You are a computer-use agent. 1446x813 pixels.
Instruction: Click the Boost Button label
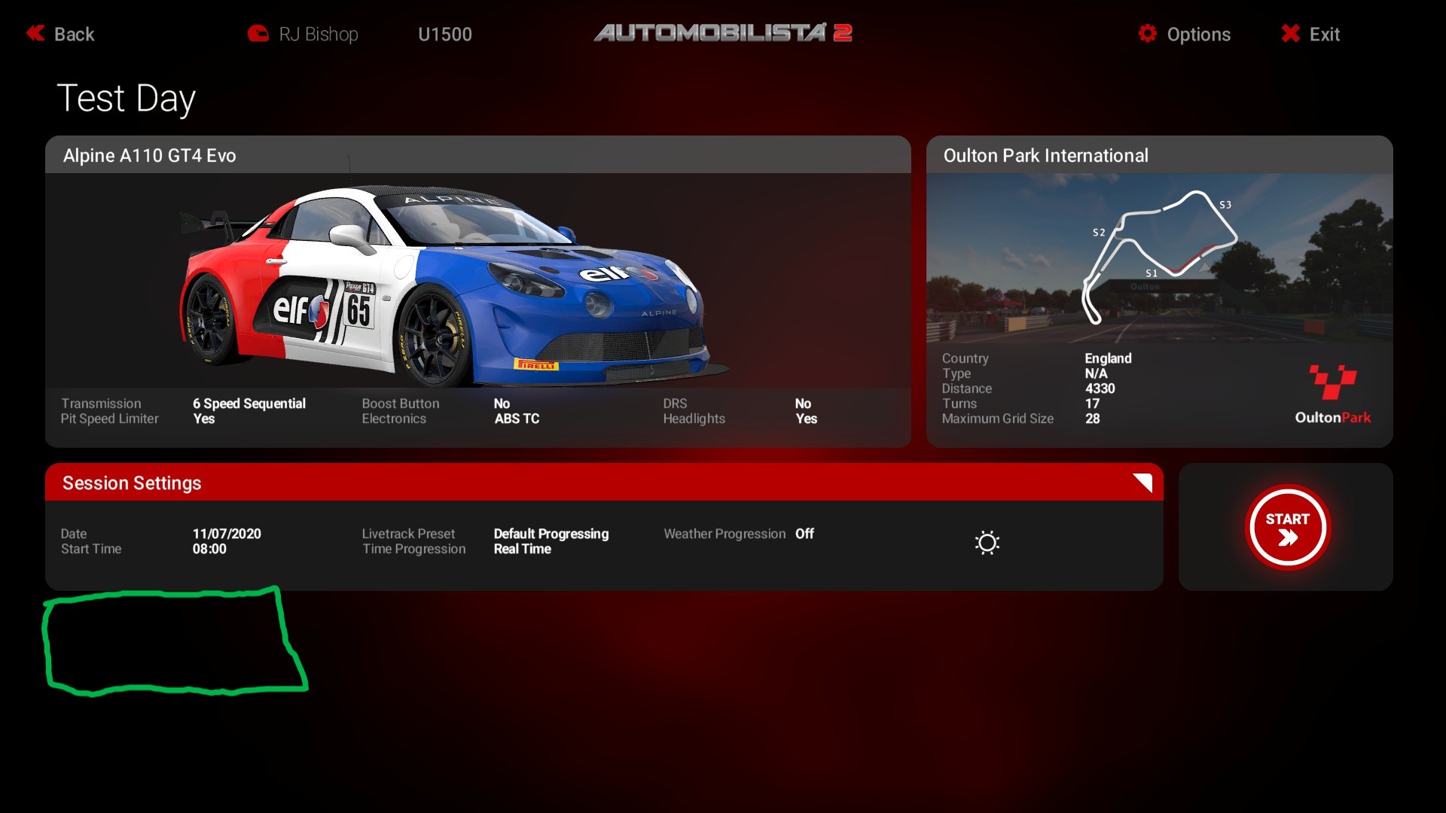401,403
